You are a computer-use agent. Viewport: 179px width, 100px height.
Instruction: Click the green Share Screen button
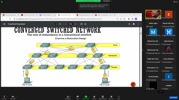coord(86,97)
